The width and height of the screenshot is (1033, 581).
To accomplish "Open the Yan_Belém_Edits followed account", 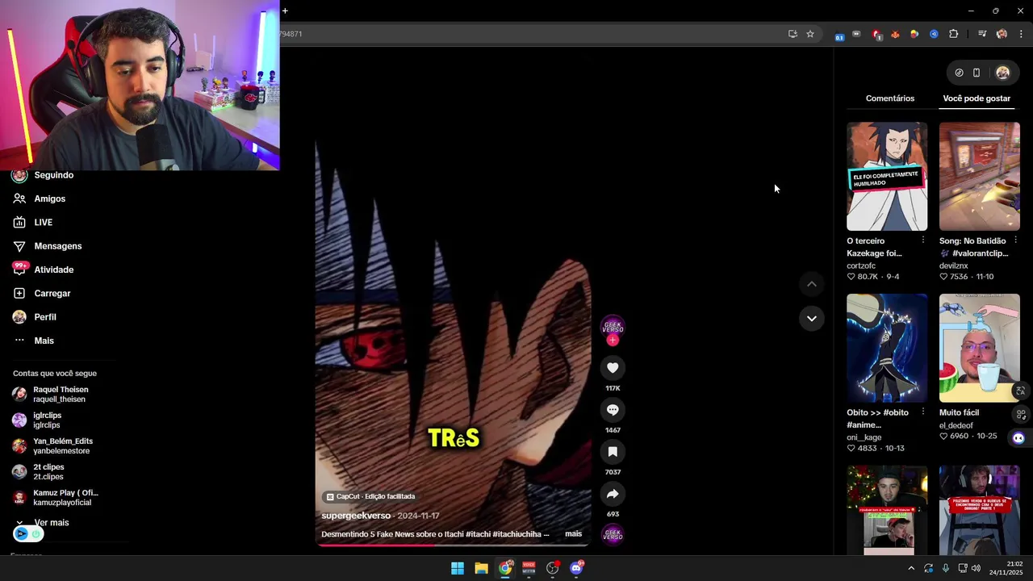I will pyautogui.click(x=53, y=446).
